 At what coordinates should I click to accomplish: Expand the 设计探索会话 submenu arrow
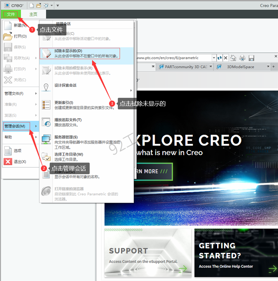pos(131,90)
